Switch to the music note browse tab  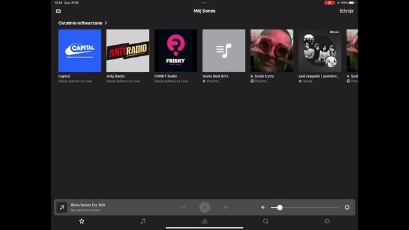[x=143, y=222]
